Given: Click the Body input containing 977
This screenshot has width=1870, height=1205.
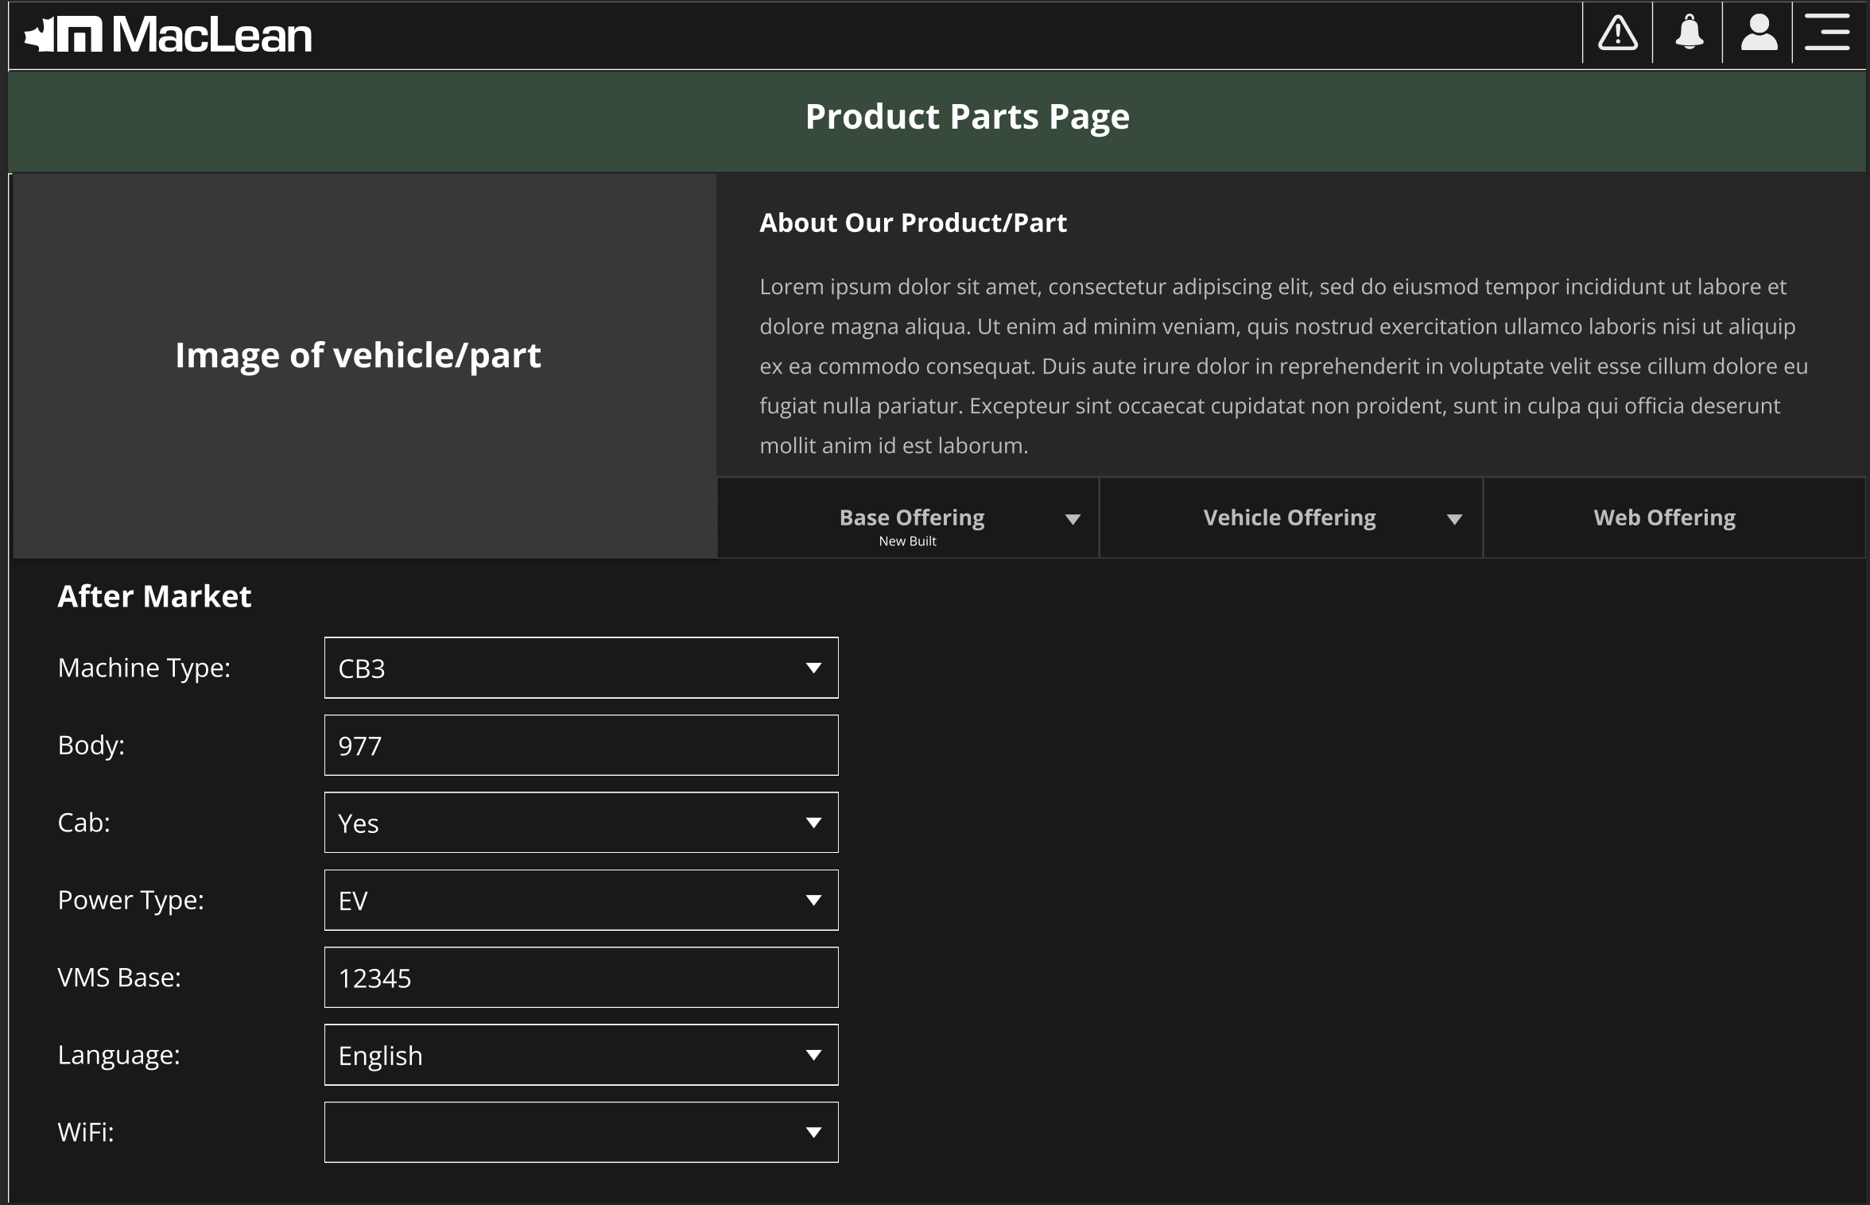Looking at the screenshot, I should [x=580, y=745].
